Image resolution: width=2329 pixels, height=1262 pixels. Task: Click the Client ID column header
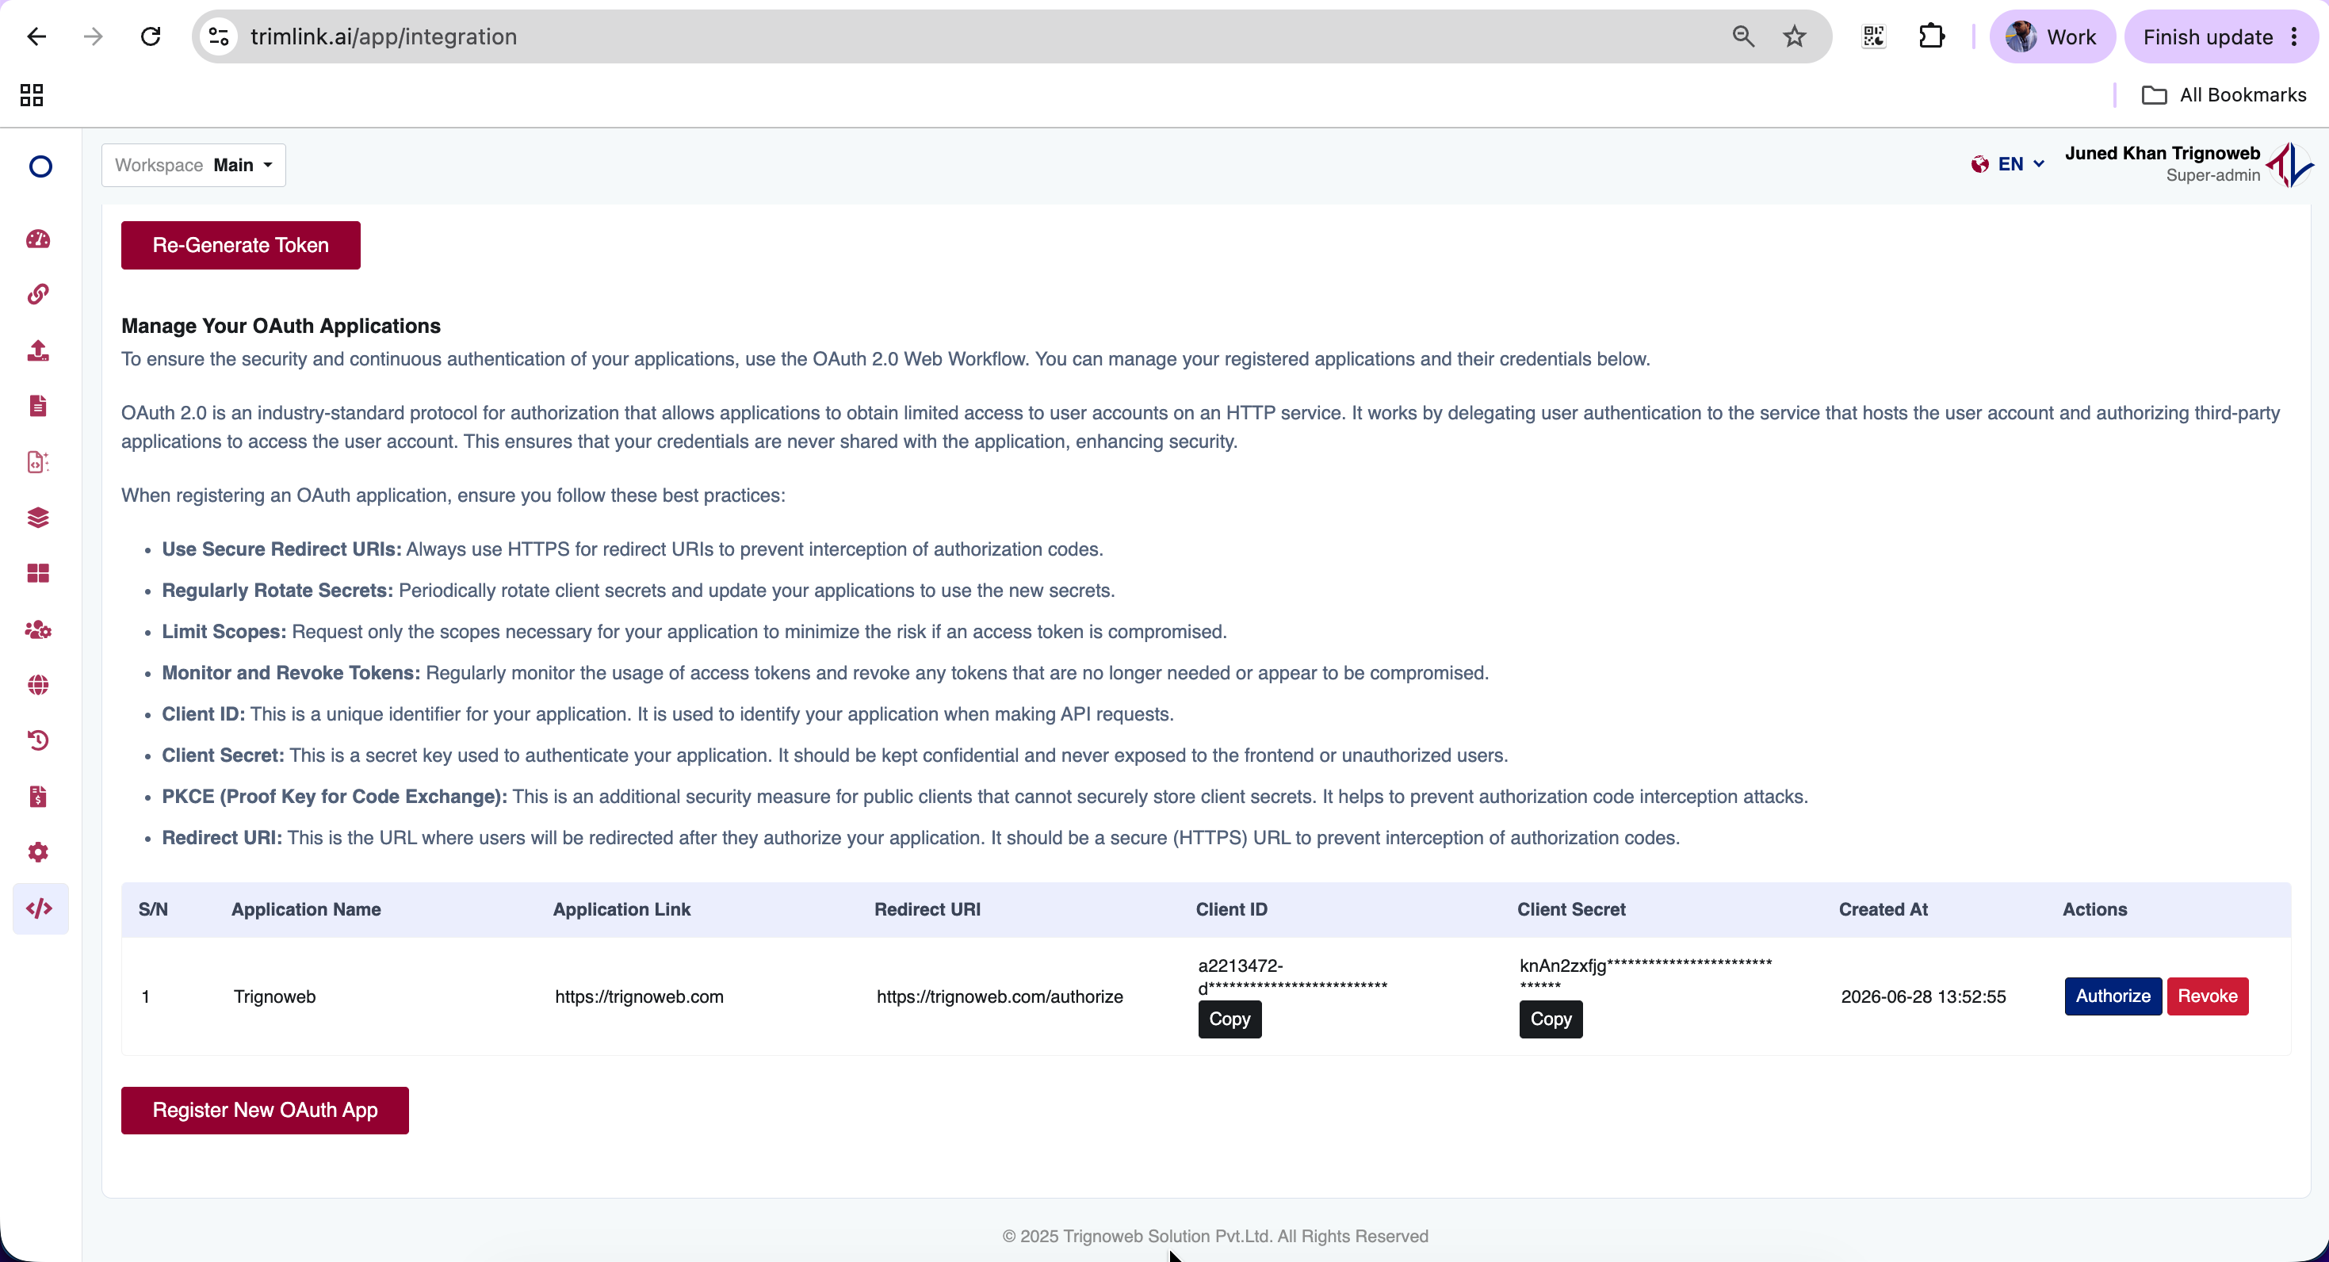pyautogui.click(x=1231, y=909)
